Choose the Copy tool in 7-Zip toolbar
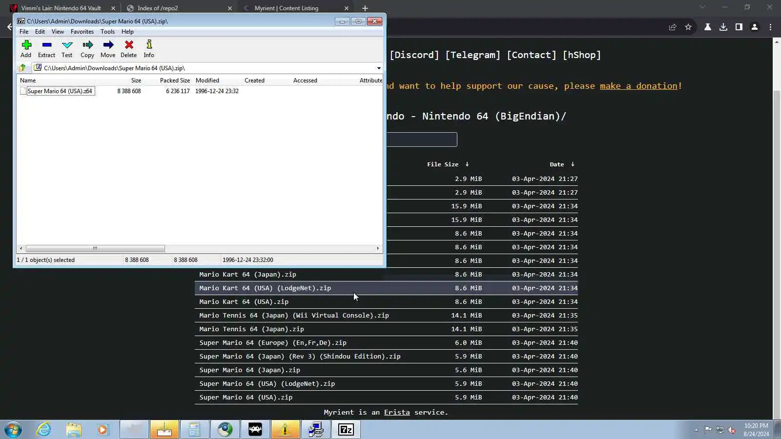 pyautogui.click(x=87, y=49)
